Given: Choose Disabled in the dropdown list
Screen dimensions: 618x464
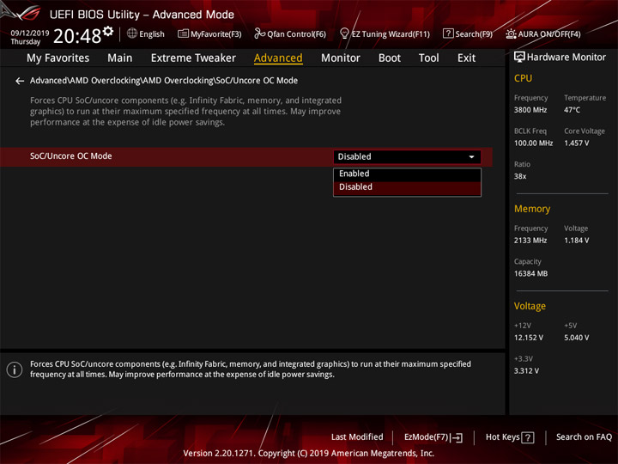Looking at the screenshot, I should (x=407, y=187).
